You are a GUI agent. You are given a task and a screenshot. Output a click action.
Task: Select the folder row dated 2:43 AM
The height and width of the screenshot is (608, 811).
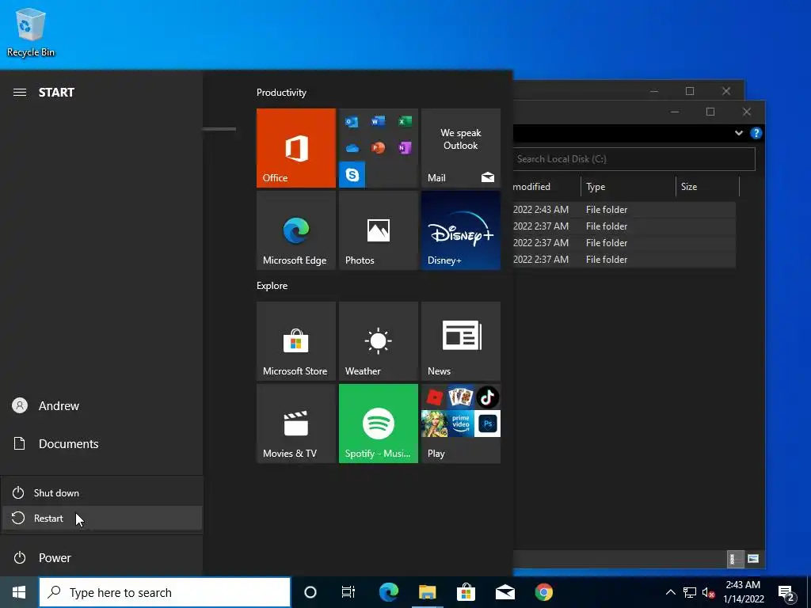click(624, 209)
